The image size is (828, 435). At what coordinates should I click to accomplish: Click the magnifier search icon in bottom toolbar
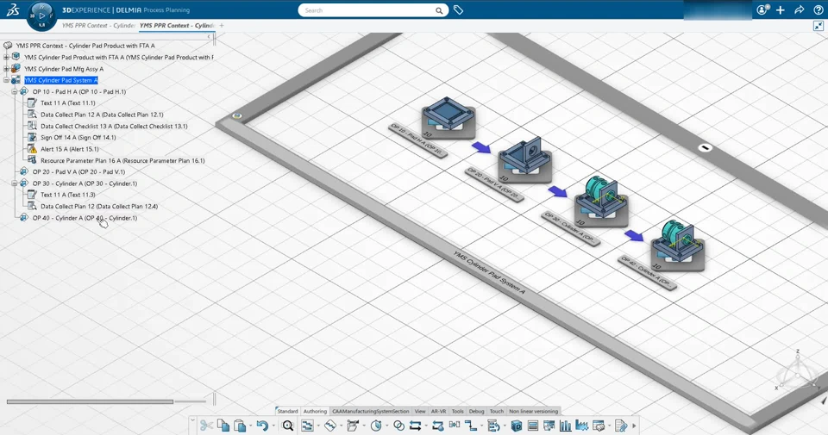pos(288,426)
